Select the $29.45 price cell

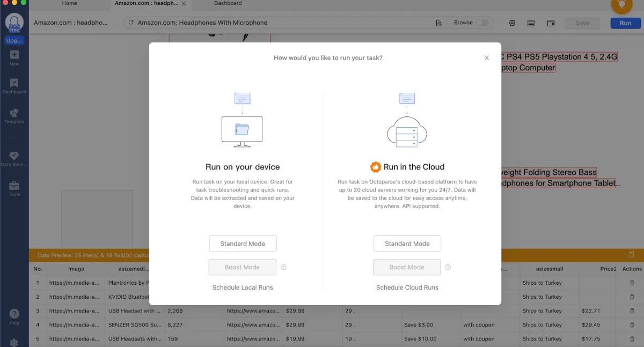pyautogui.click(x=598, y=324)
